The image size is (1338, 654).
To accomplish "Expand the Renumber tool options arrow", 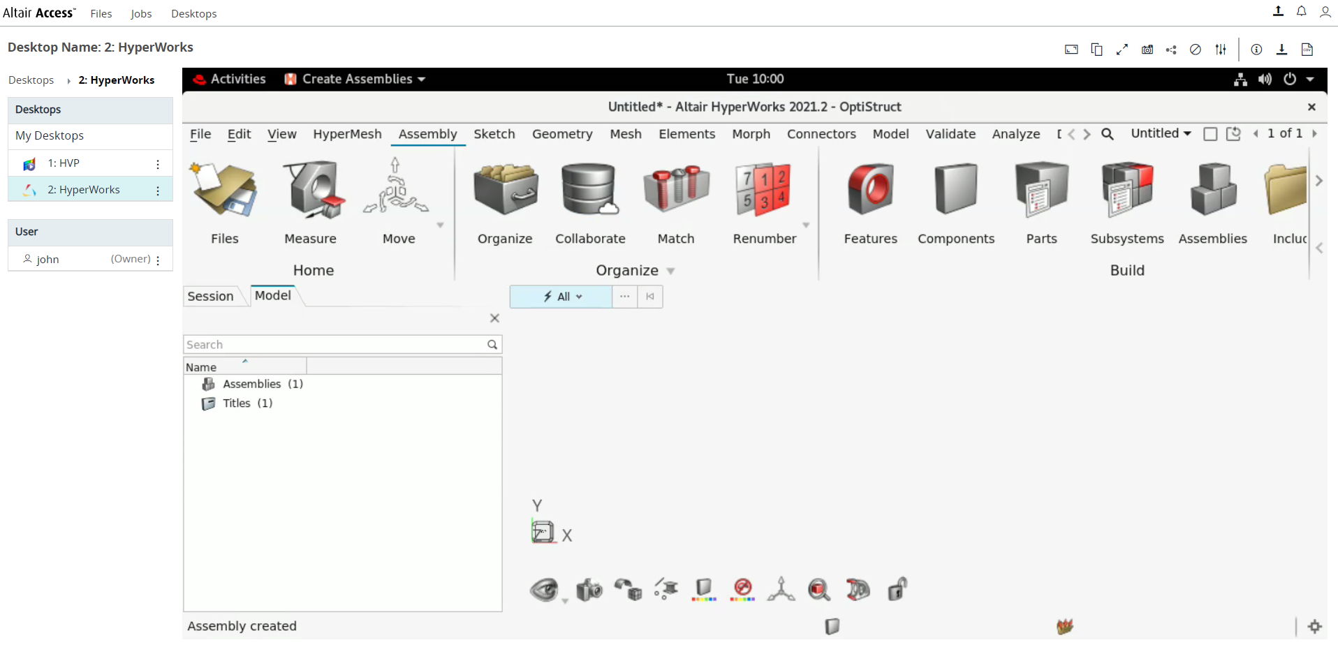I will point(806,225).
